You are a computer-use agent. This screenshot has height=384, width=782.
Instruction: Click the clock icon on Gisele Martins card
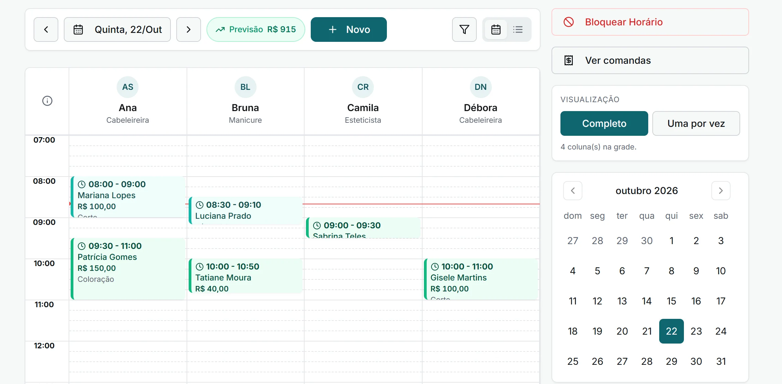point(435,267)
